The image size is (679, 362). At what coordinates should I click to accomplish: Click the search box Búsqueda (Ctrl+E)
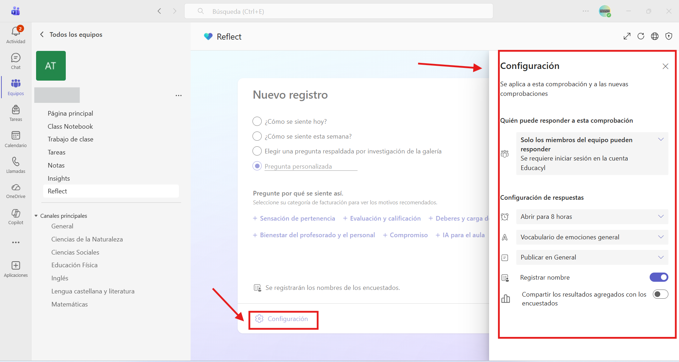339,11
